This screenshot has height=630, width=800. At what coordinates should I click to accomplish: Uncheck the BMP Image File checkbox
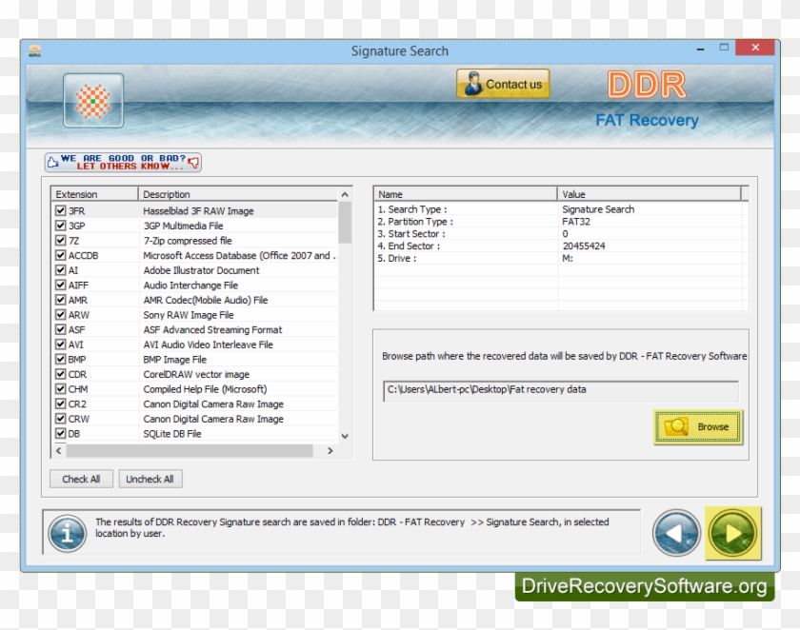[60, 359]
